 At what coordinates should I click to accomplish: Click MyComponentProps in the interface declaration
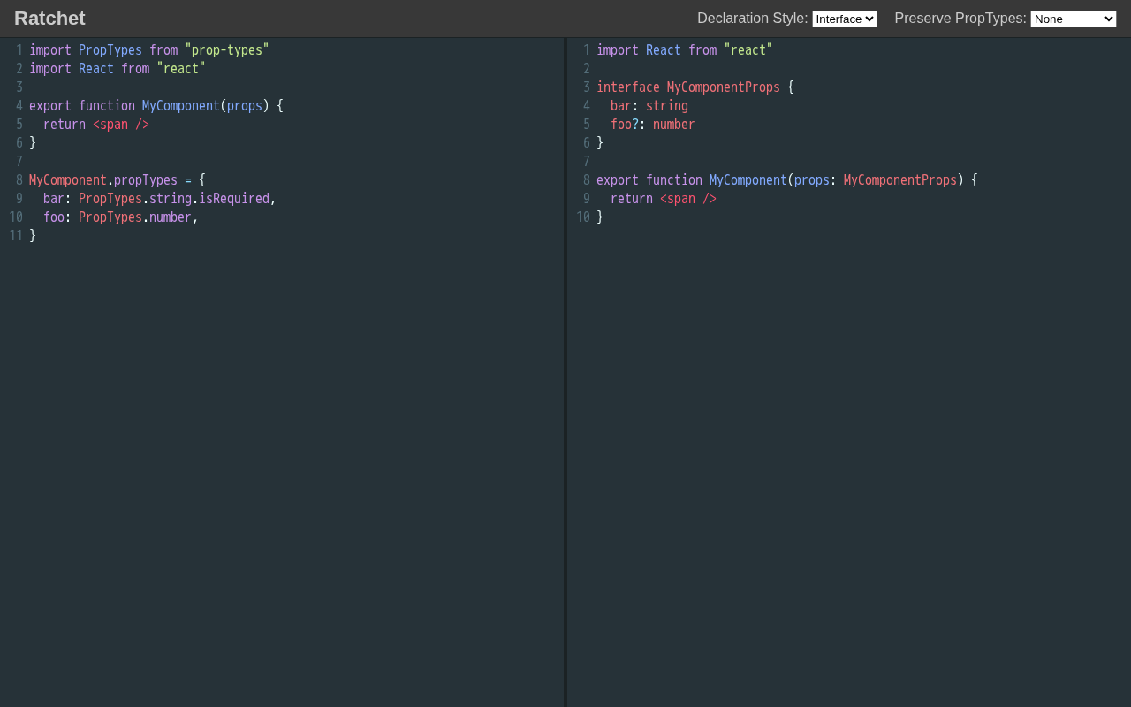tap(723, 87)
